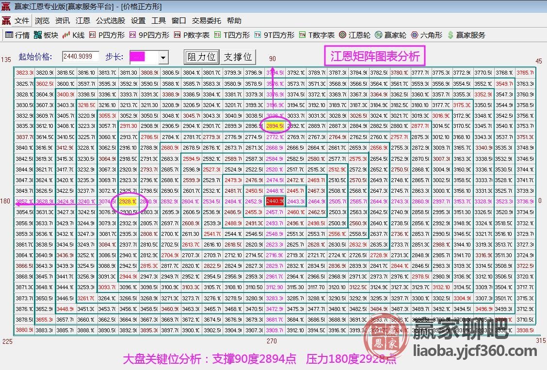Select the cell showing 3909.7

click(x=275, y=330)
